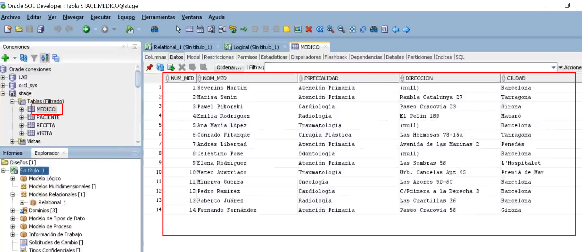The width and height of the screenshot is (582, 252).
Task: Click the zoom out magnifier icon
Action: 341,29
